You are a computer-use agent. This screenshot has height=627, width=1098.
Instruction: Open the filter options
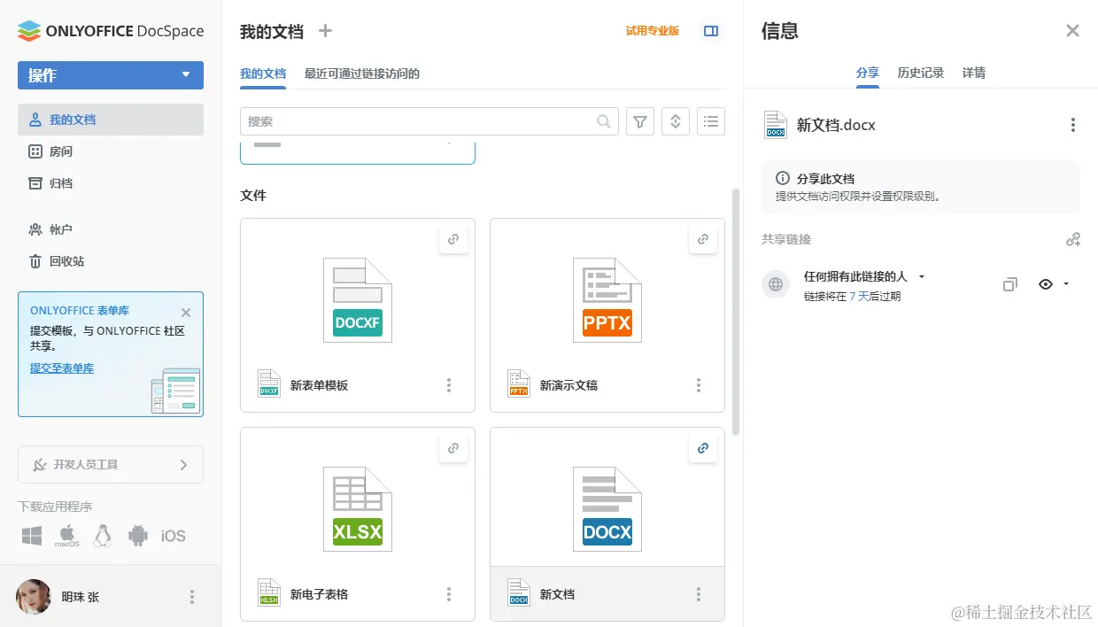(x=640, y=121)
